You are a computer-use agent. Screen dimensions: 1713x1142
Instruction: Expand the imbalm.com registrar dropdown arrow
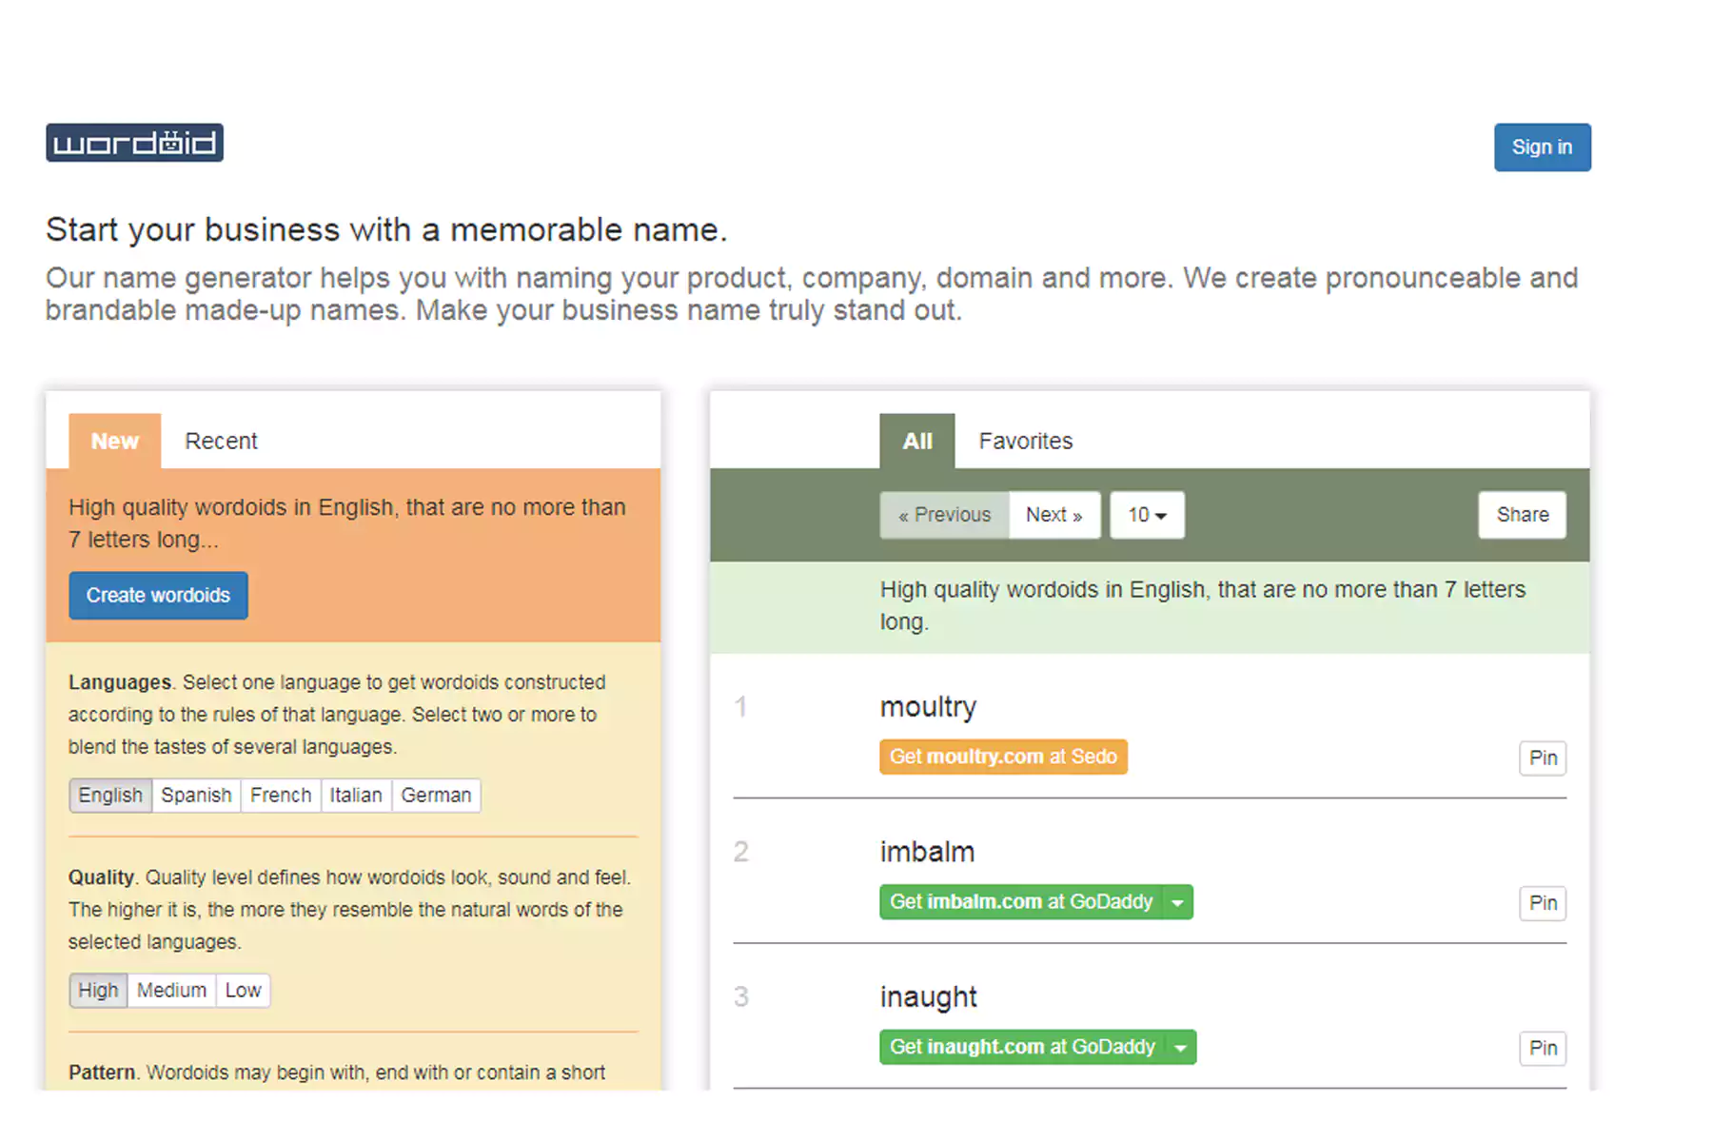[1178, 902]
